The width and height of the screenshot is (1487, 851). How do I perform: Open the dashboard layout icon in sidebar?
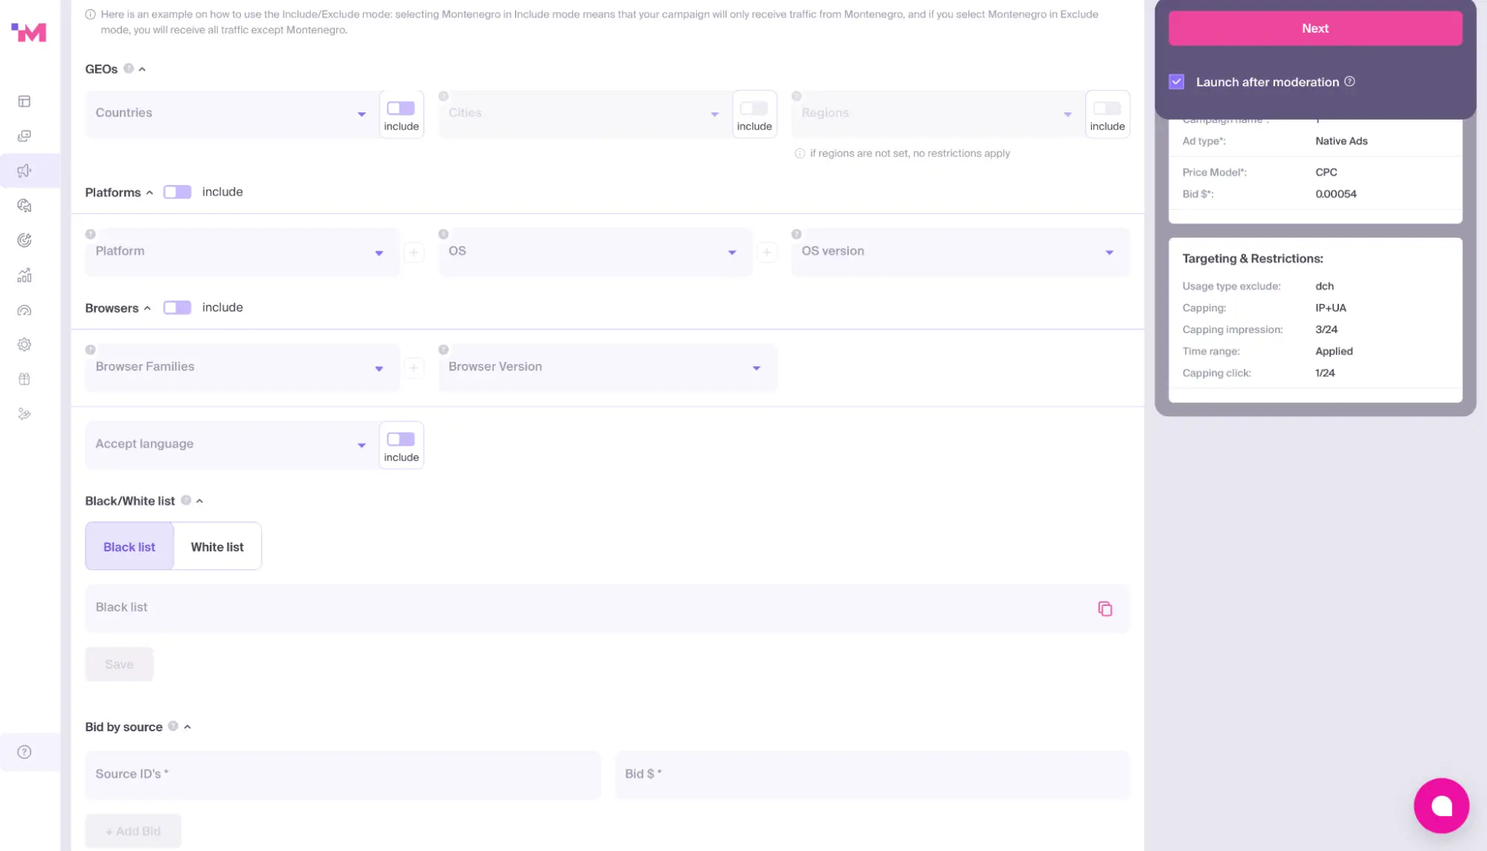point(25,101)
